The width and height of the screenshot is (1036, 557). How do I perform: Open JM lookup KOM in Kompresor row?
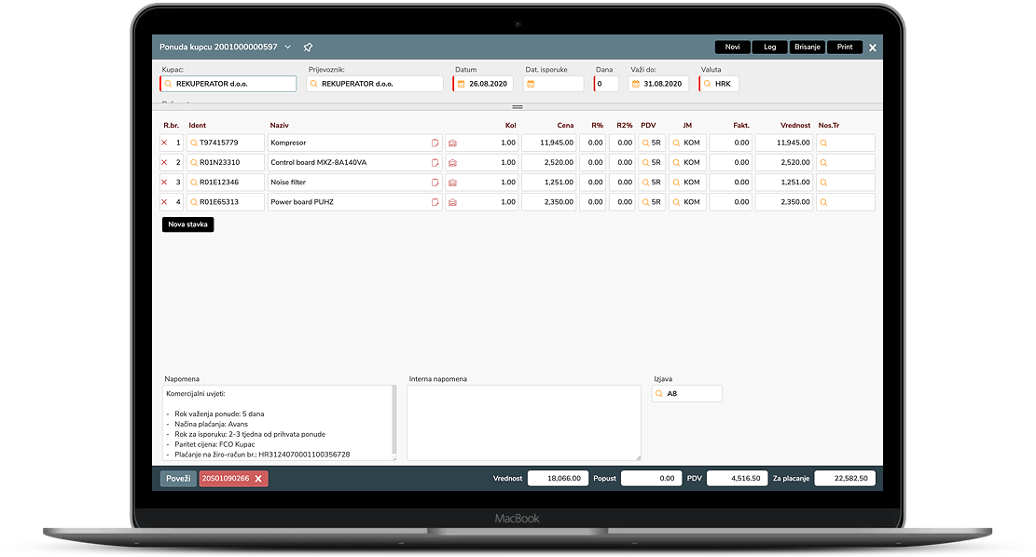(676, 143)
